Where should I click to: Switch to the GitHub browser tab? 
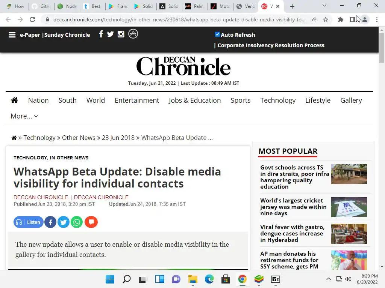[x=42, y=6]
